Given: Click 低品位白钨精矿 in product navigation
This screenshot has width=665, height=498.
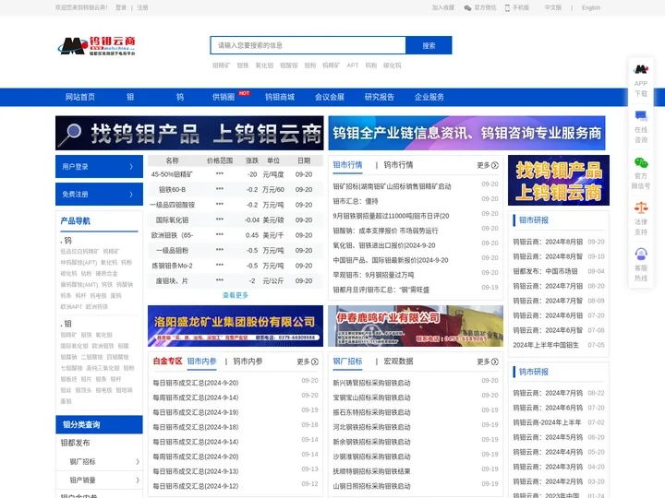Looking at the screenshot, I should pos(79,252).
